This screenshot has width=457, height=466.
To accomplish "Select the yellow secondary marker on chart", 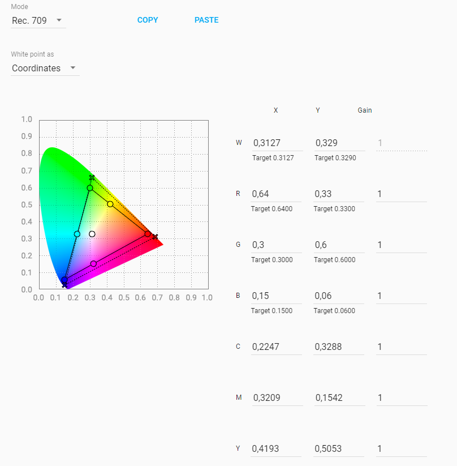I will [110, 204].
